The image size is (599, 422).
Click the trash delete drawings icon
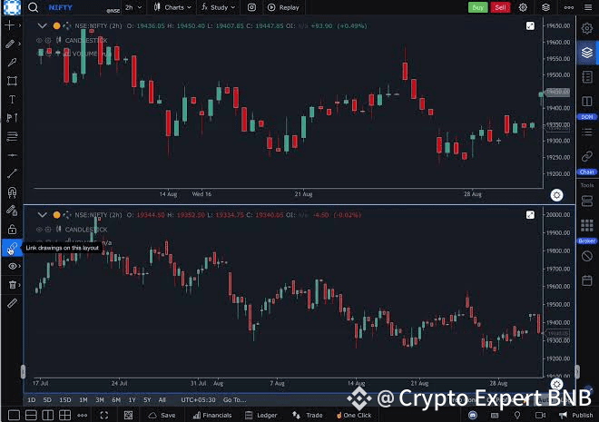(x=12, y=285)
